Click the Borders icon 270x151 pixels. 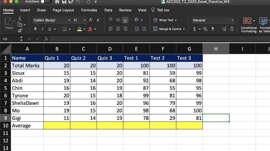[x=65, y=29]
